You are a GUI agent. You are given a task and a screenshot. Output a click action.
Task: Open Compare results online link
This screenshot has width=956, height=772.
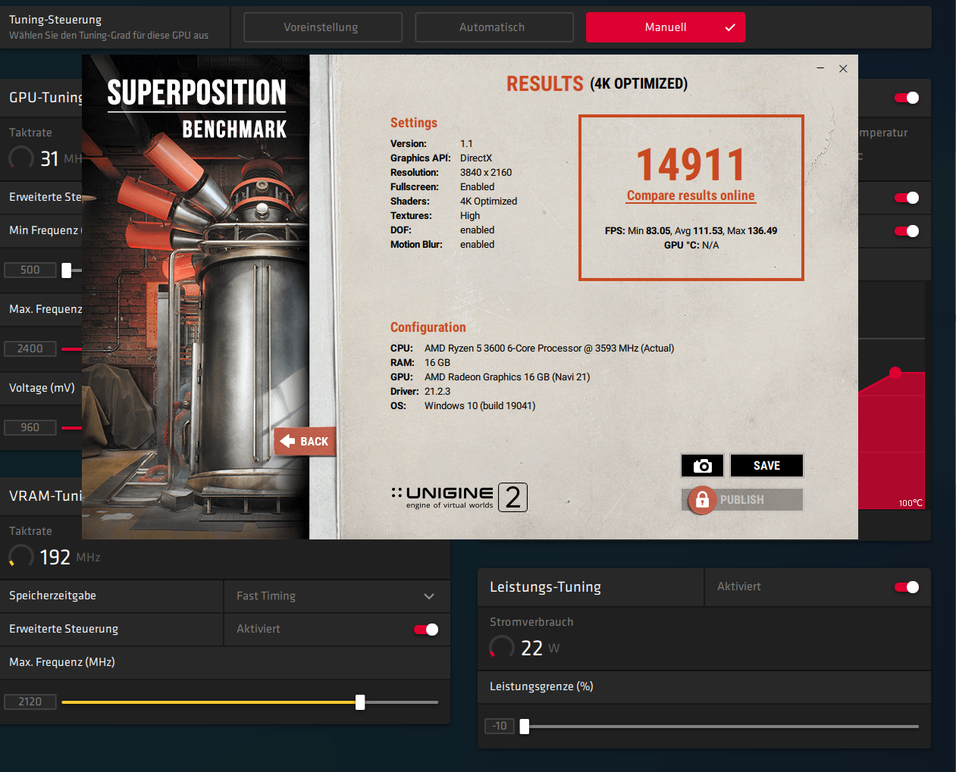coord(691,195)
